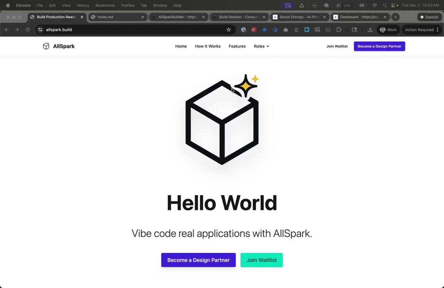Click the Gemini button in tab bar
This screenshot has height=288, width=444.
tap(429, 17)
